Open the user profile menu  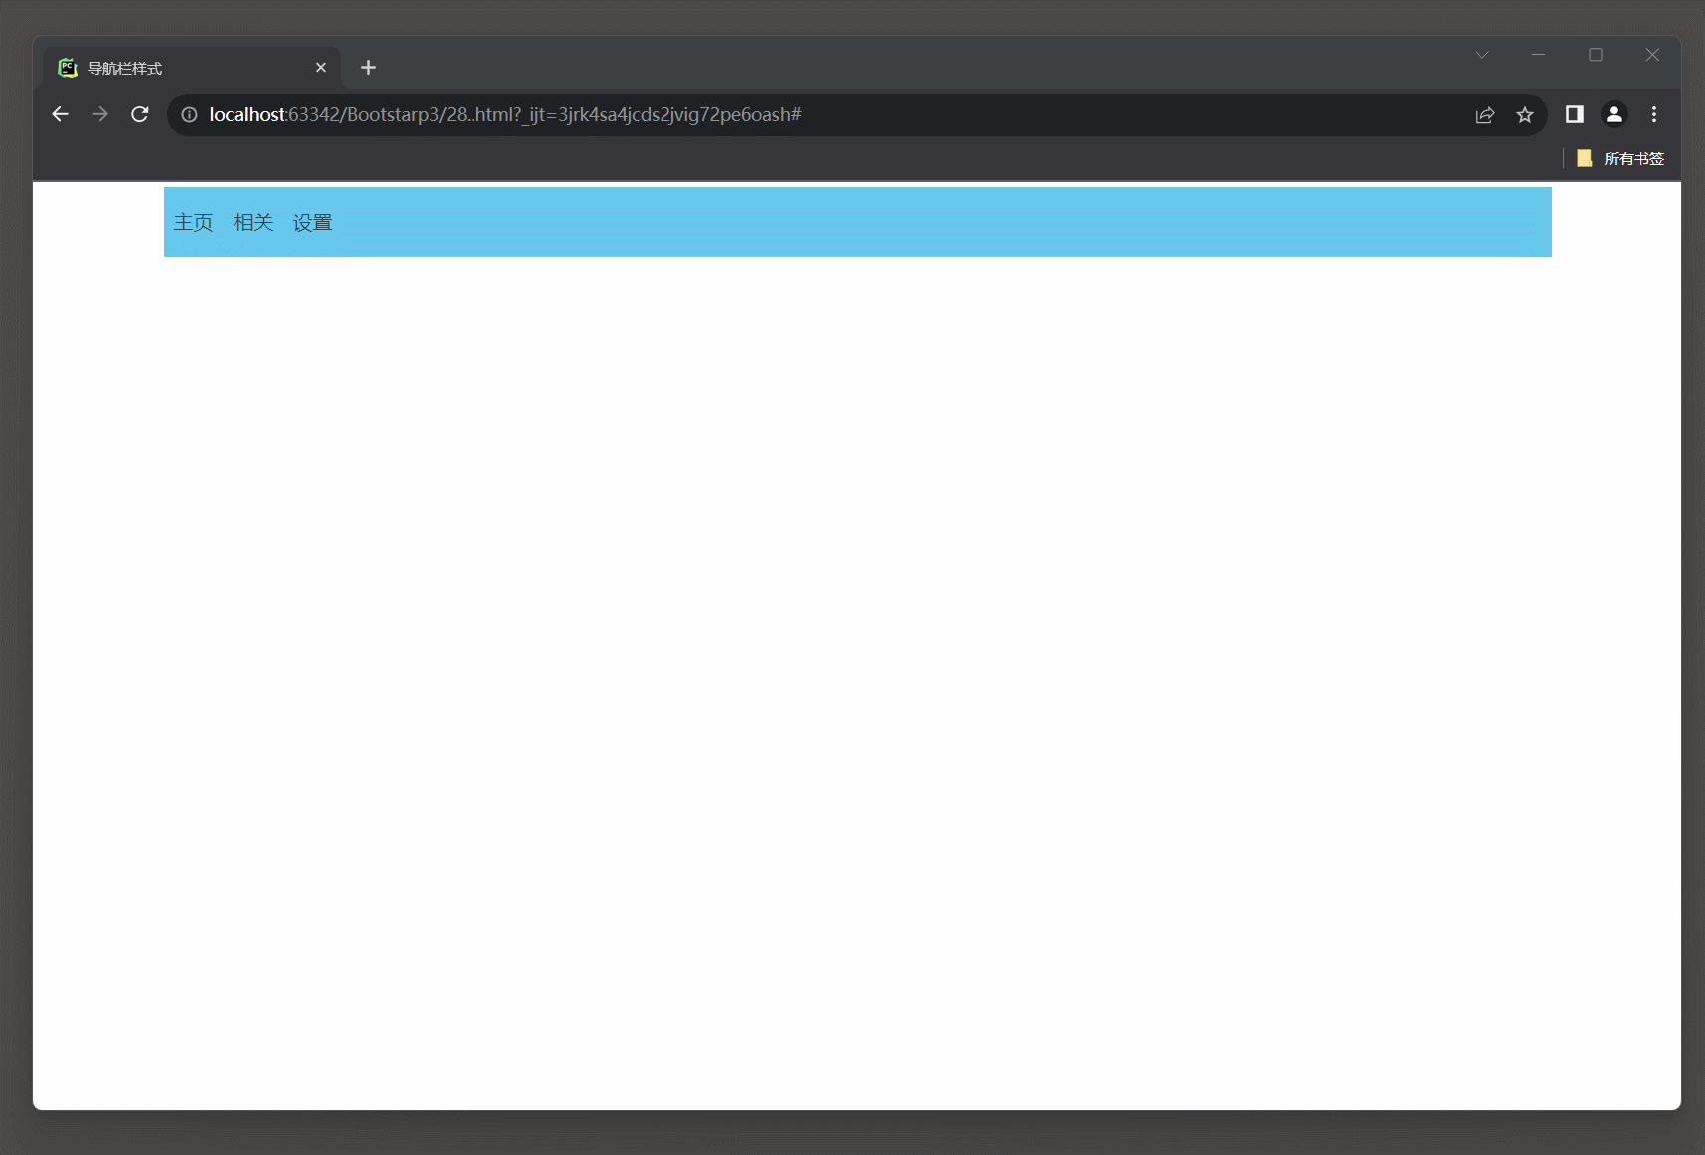coord(1614,114)
